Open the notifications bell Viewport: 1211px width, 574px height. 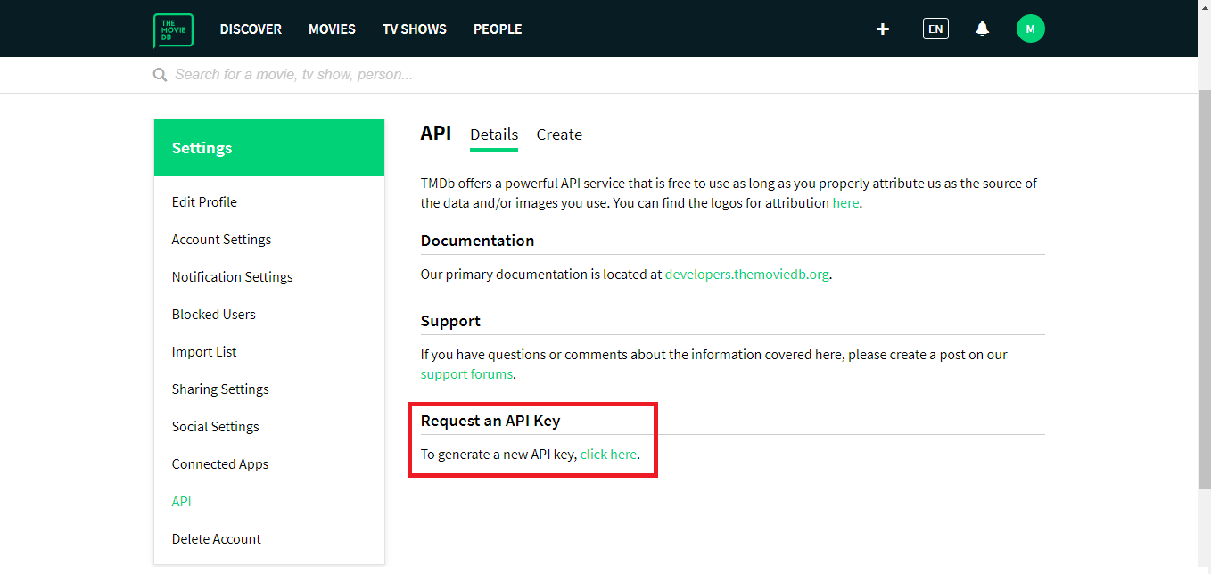[x=982, y=29]
